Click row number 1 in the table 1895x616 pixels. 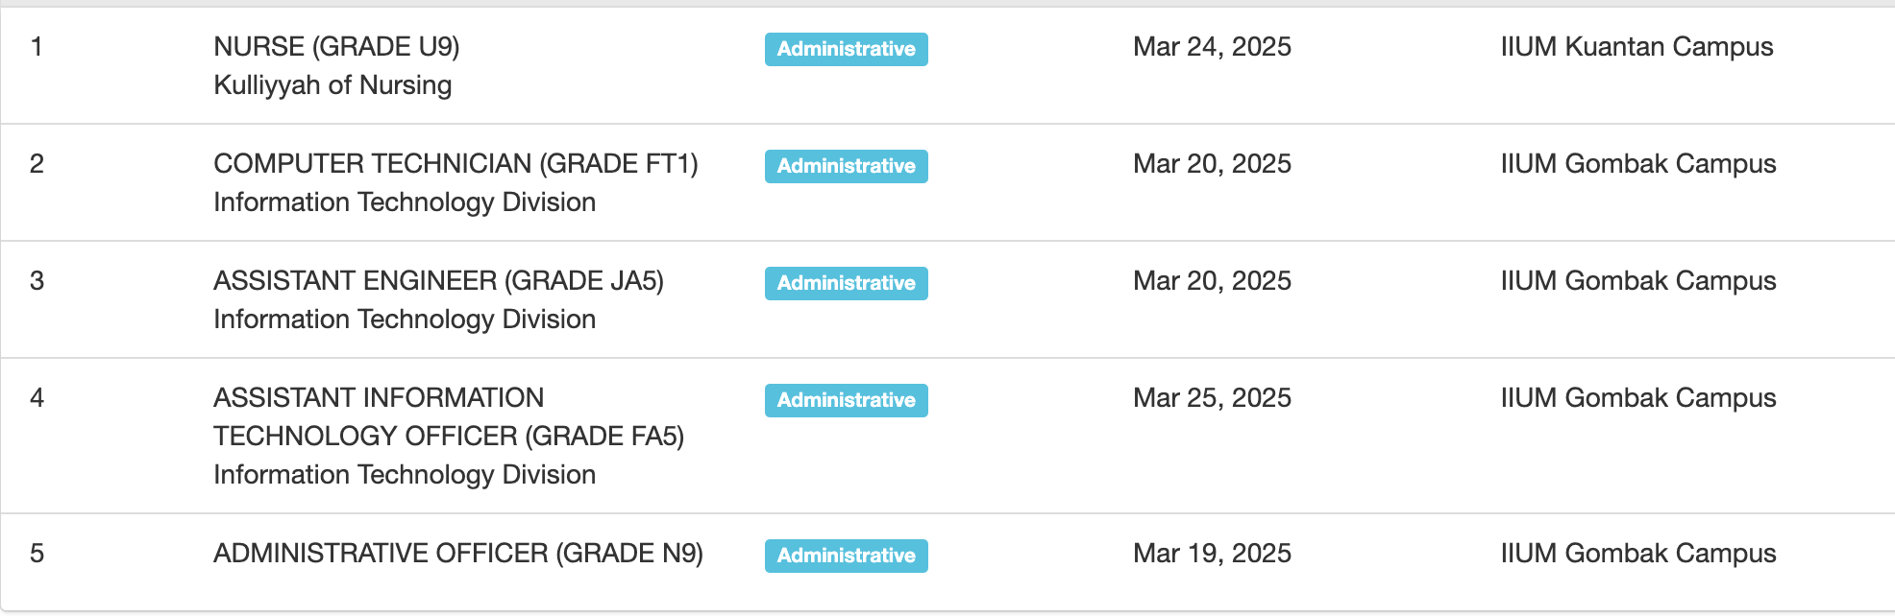(37, 47)
